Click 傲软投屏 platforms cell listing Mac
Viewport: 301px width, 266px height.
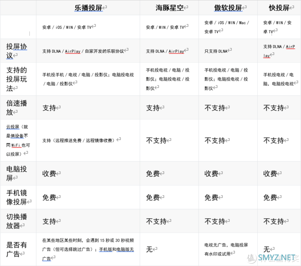(227, 27)
